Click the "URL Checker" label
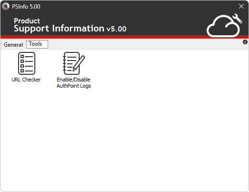Image resolution: width=249 pixels, height=192 pixels. pos(26,80)
